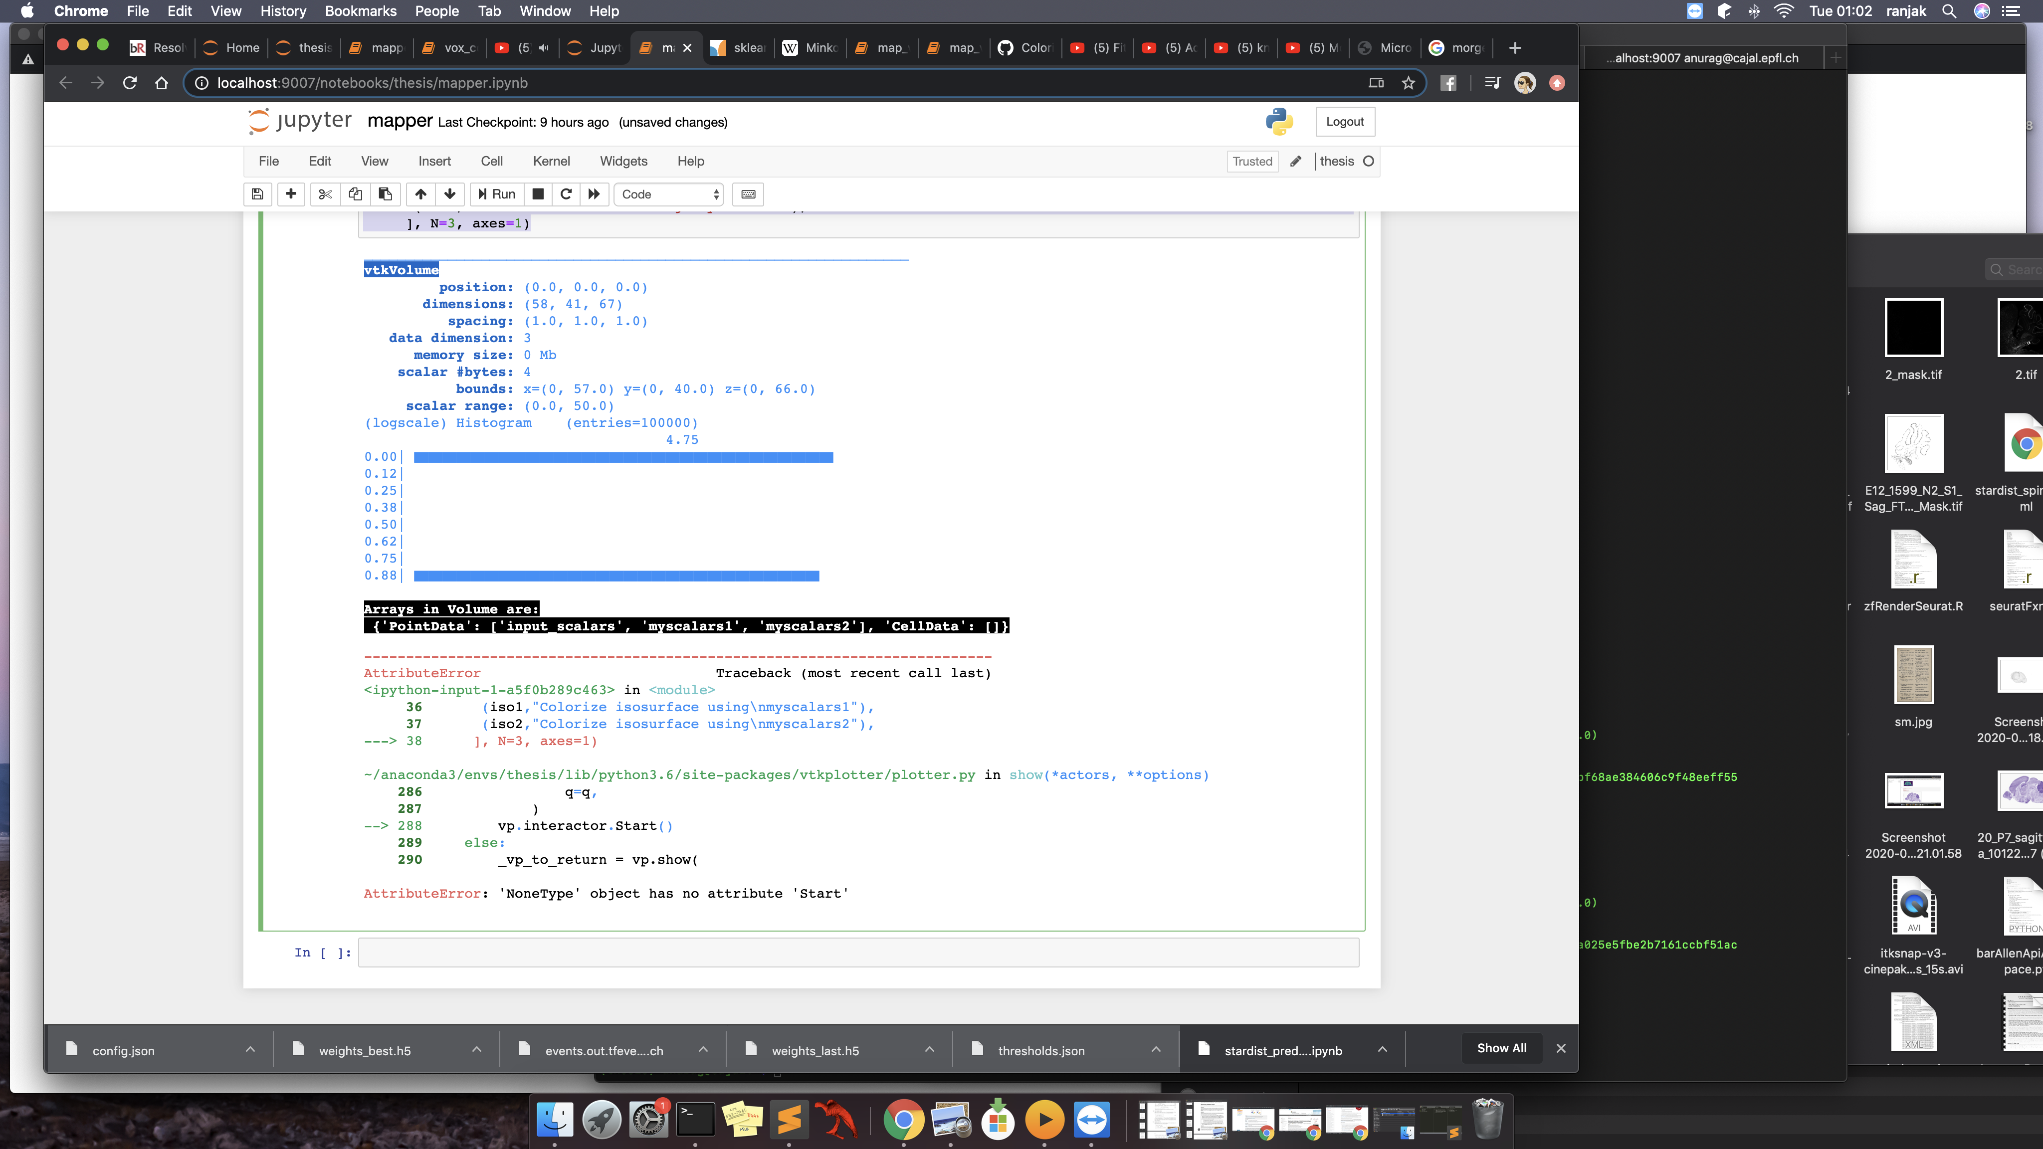Click the Jupyter logo
This screenshot has width=2043, height=1149.
(300, 121)
